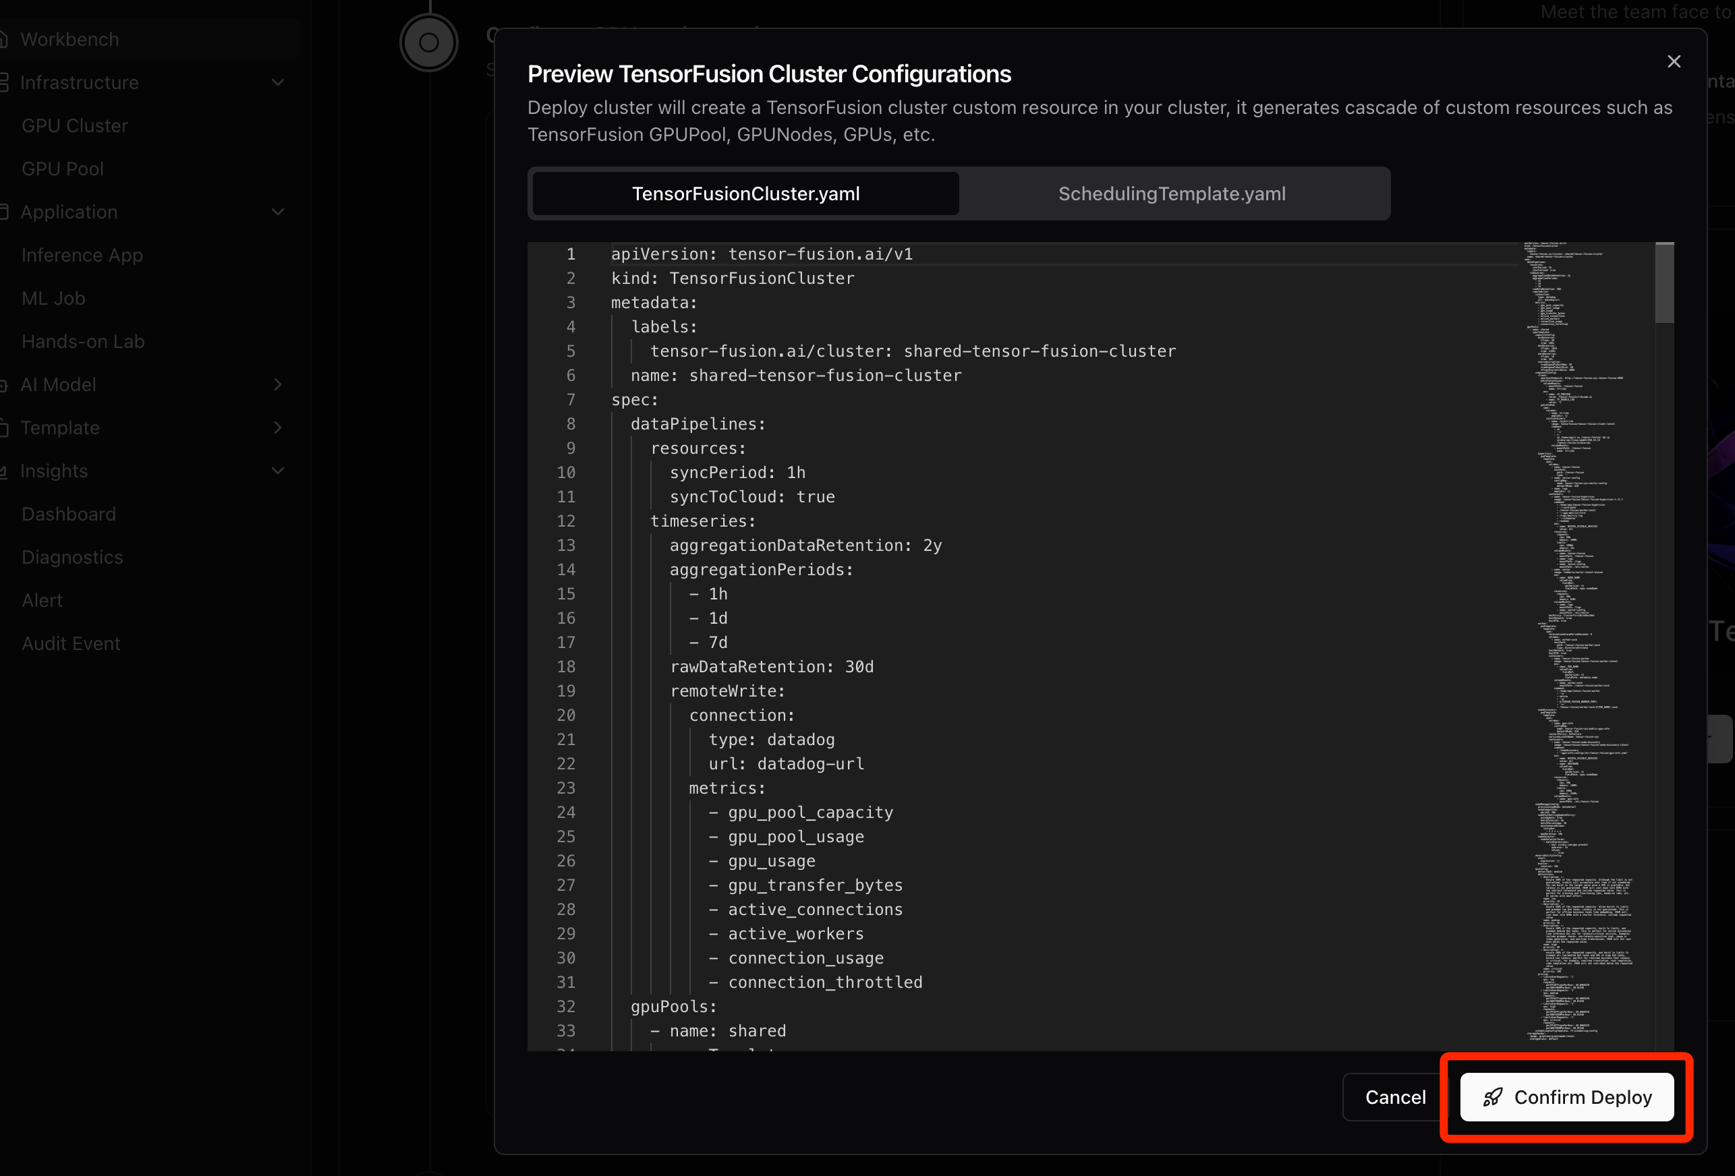Collapse the Application section chevron
Screen dimensions: 1735x1176
click(x=278, y=212)
